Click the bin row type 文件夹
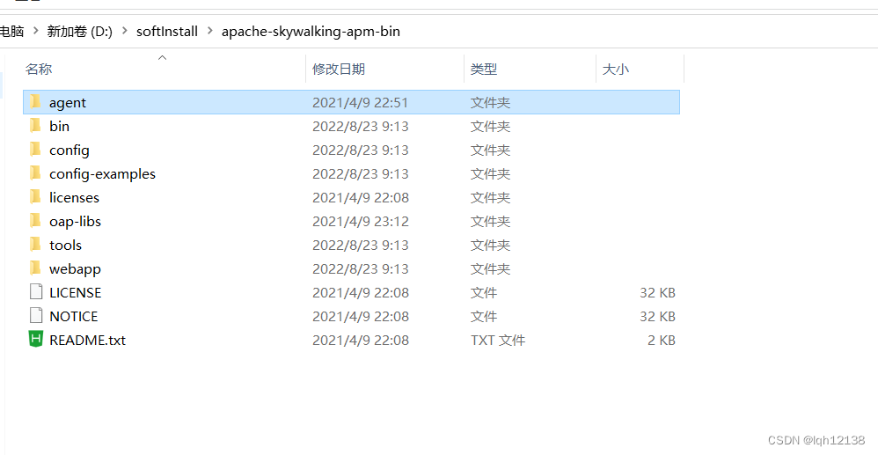The image size is (878, 455). point(491,126)
